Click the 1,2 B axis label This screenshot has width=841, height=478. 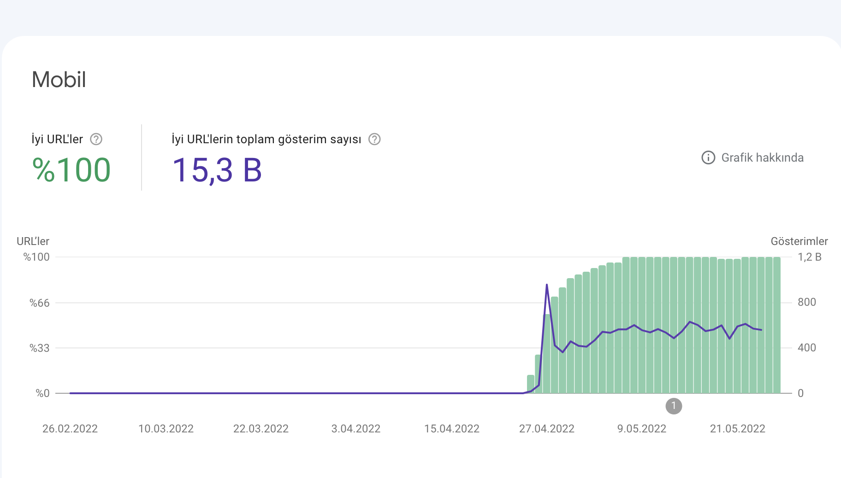pyautogui.click(x=810, y=257)
